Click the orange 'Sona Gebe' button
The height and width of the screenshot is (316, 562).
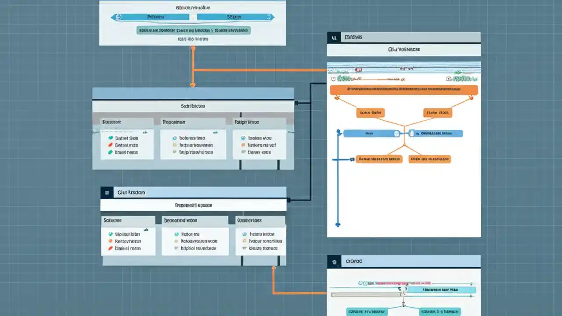[370, 113]
